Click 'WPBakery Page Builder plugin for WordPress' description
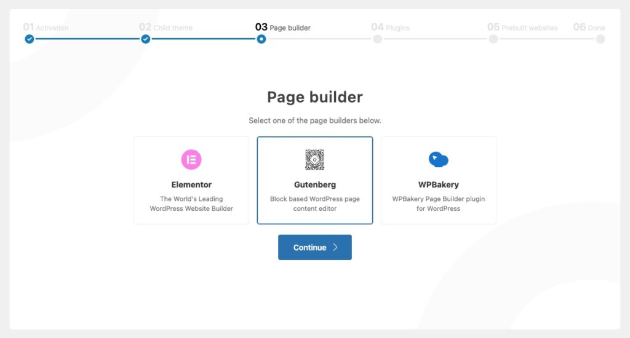The image size is (630, 338). [438, 203]
